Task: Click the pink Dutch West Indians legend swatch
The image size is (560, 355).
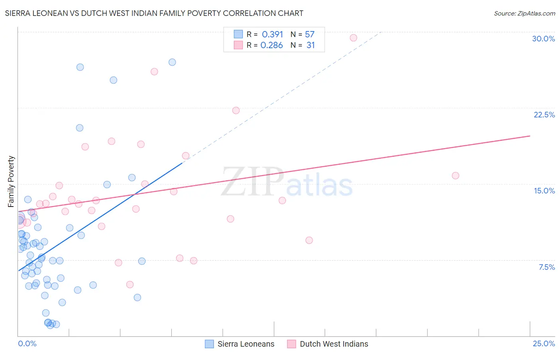Action: 292,344
